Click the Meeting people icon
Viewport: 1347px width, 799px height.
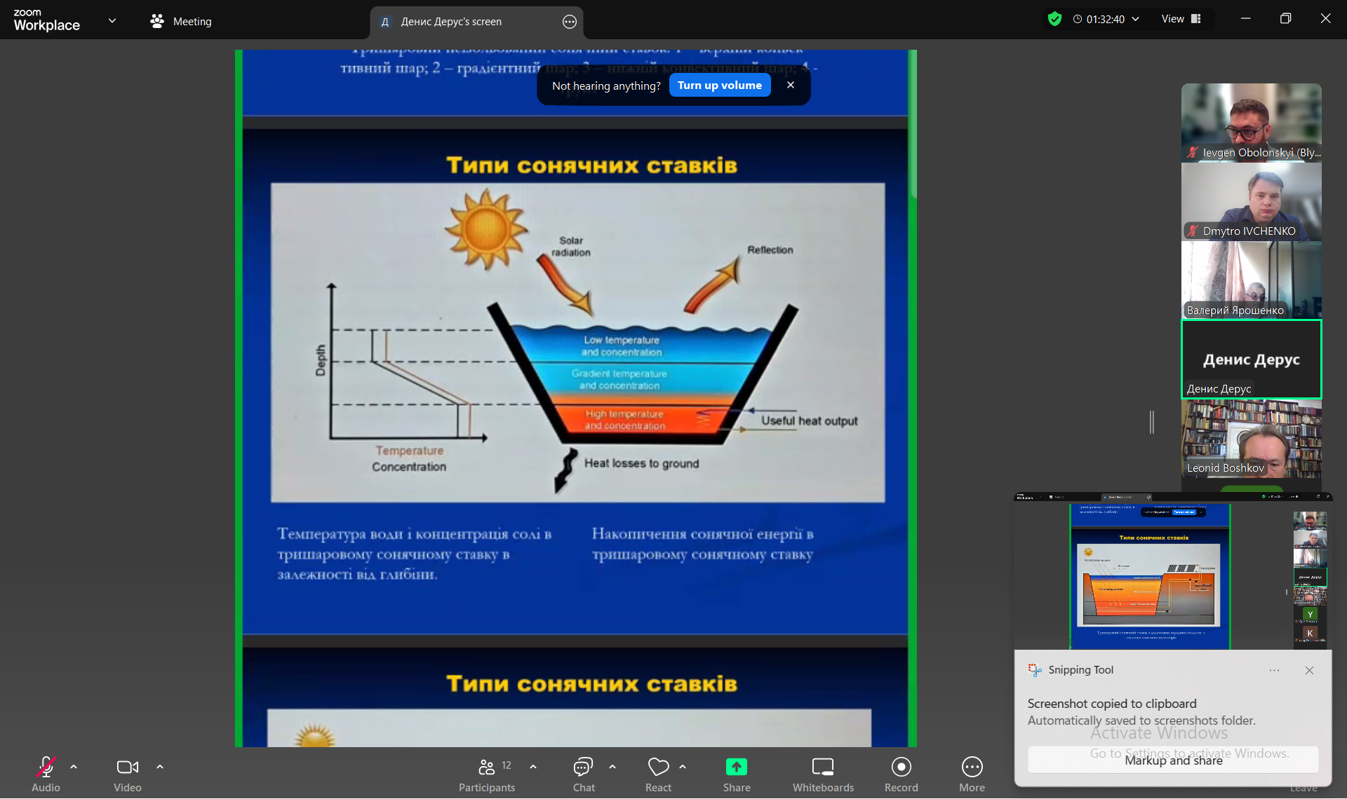[157, 22]
